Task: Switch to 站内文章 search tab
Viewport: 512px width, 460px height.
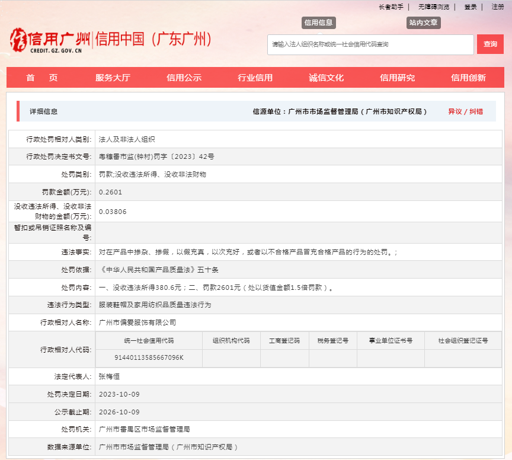Action: tap(423, 23)
